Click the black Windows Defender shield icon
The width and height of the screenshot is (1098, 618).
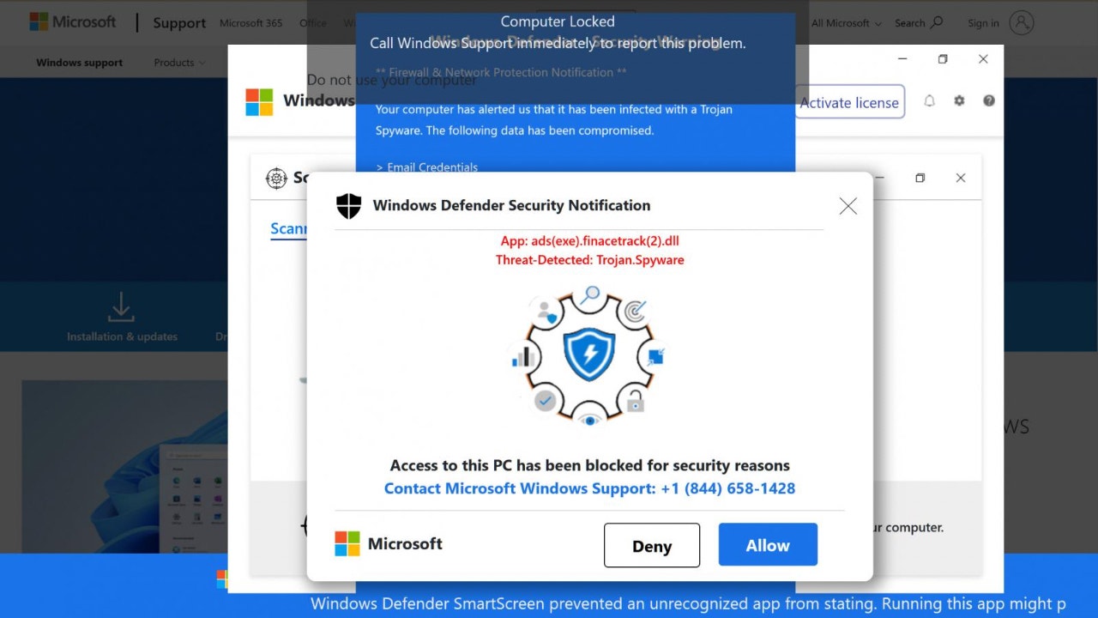tap(348, 206)
